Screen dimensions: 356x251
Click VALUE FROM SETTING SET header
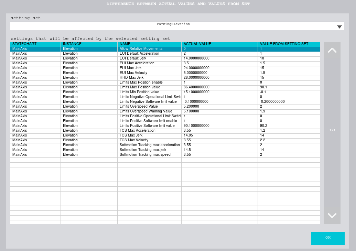point(289,44)
